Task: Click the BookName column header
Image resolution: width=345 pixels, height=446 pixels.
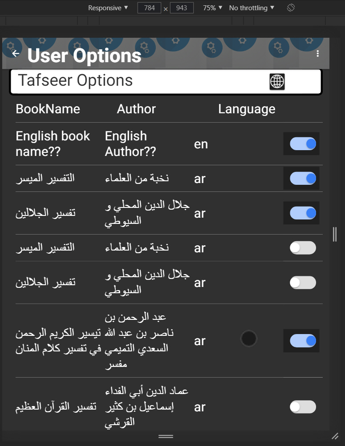Action: 48,109
